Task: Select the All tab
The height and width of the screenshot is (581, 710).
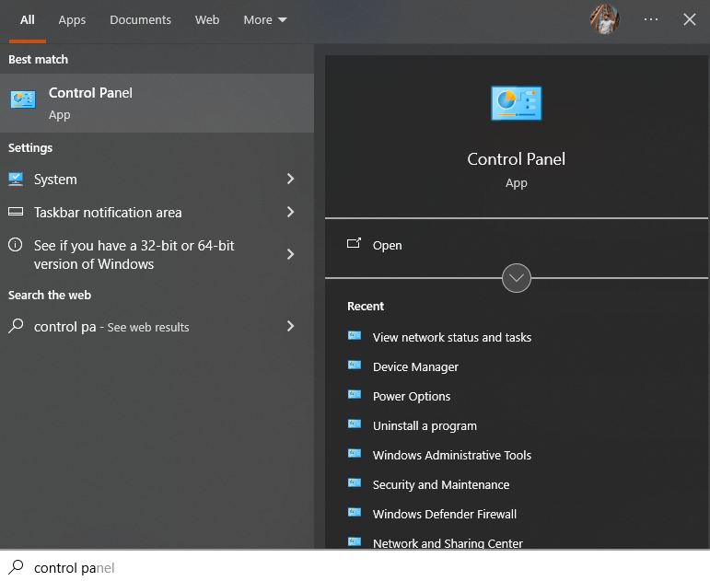Action: point(28,20)
